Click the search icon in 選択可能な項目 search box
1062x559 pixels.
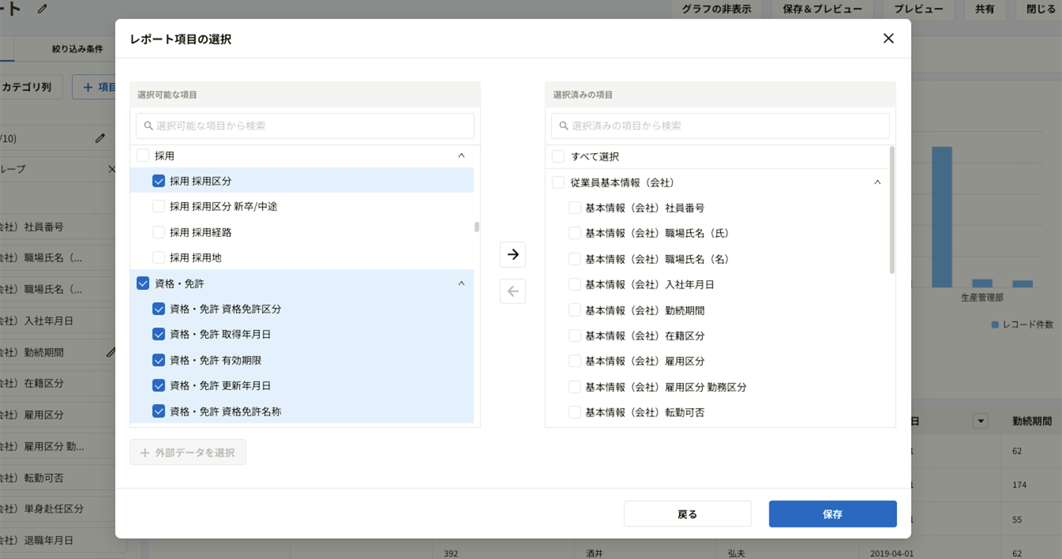[x=148, y=126]
